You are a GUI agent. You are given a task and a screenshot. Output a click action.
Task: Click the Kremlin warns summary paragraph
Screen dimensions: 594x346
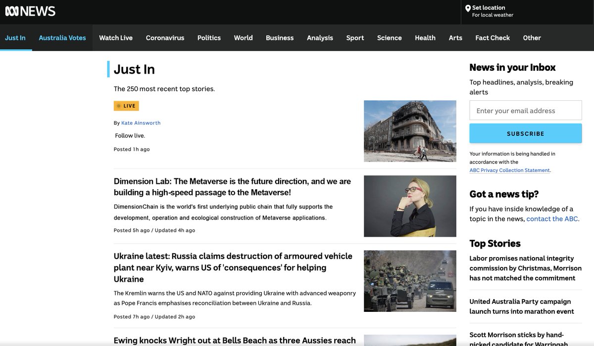pos(235,298)
